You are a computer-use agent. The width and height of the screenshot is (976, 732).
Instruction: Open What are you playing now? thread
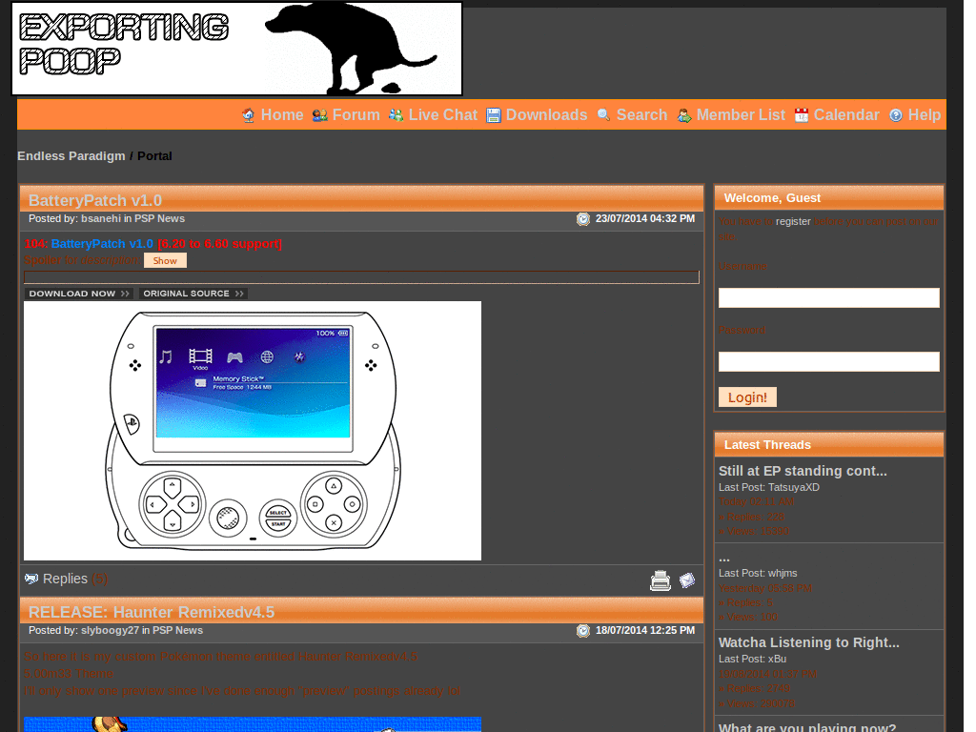tap(807, 727)
